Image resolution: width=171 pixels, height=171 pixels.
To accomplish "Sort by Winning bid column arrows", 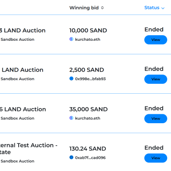I will tap(102, 8).
